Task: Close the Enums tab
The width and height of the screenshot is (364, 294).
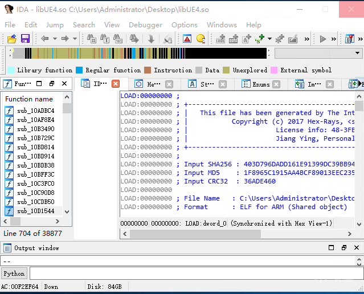Action: pos(276,84)
